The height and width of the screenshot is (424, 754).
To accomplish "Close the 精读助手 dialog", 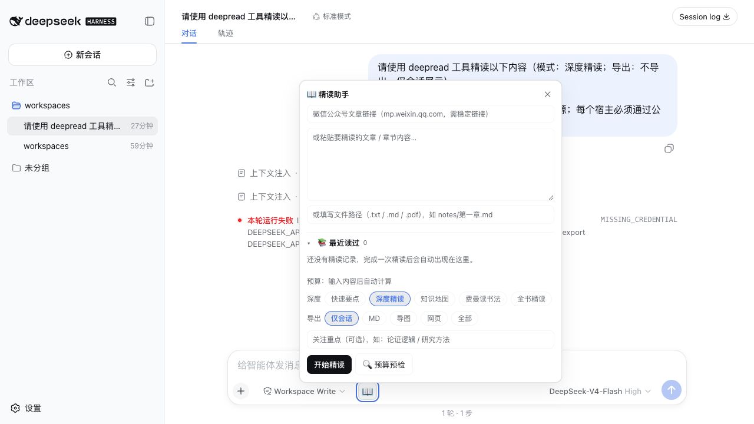I will click(548, 94).
